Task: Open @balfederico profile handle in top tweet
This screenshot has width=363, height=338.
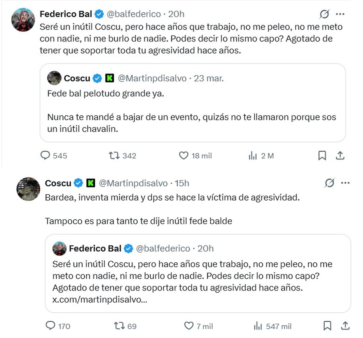Action: 133,14
